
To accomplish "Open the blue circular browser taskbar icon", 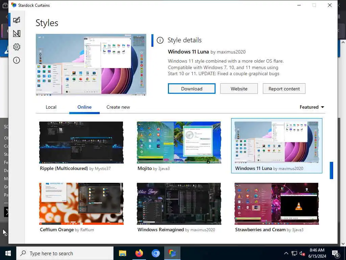I will pyautogui.click(x=155, y=253).
